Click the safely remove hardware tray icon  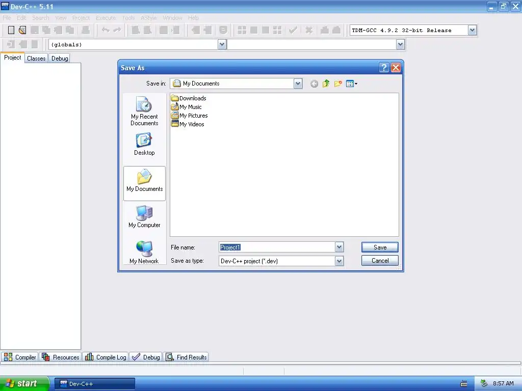point(484,383)
